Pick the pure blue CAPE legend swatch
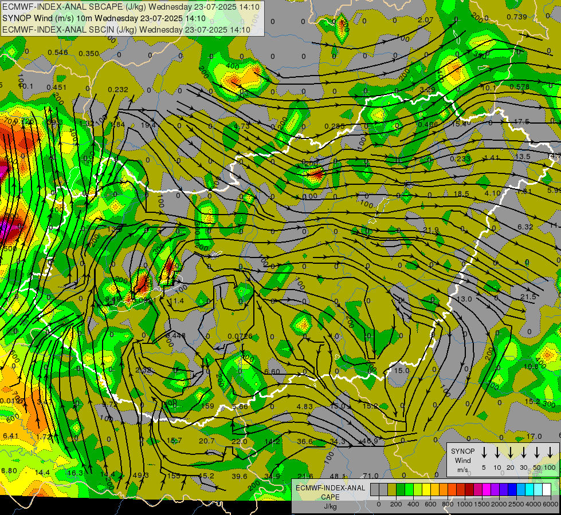 click(512, 490)
